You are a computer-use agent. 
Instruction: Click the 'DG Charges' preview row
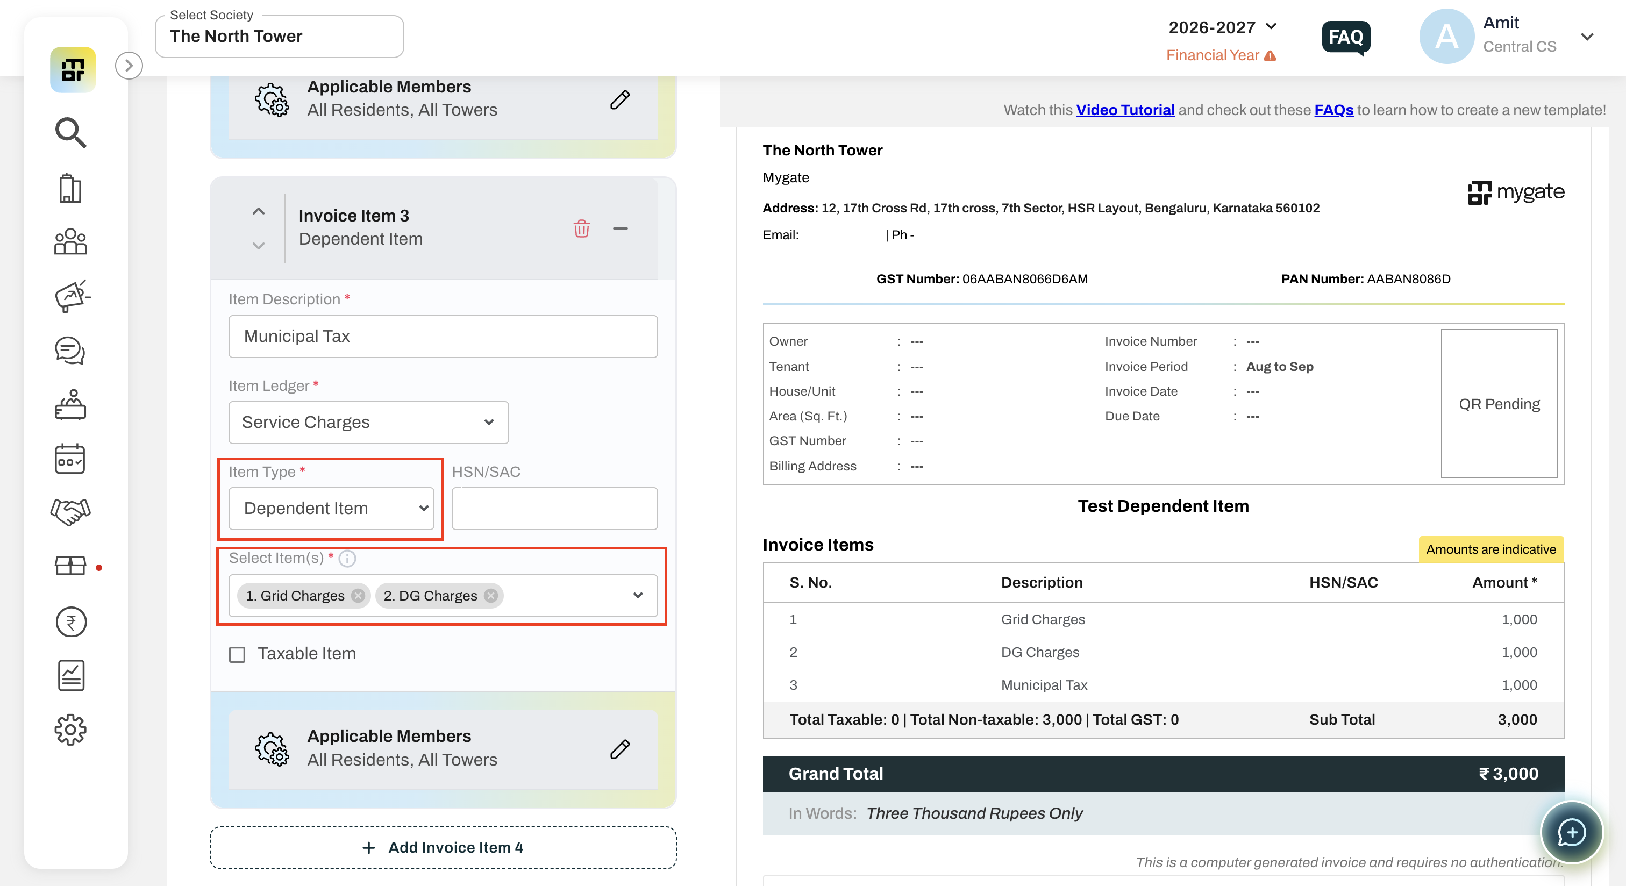[1164, 652]
